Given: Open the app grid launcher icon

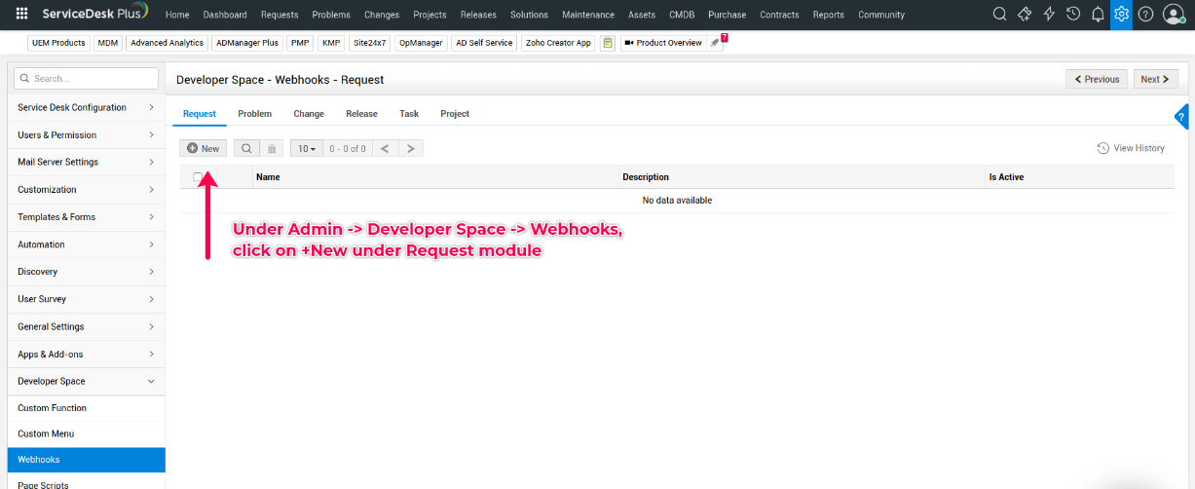Looking at the screenshot, I should (x=21, y=15).
